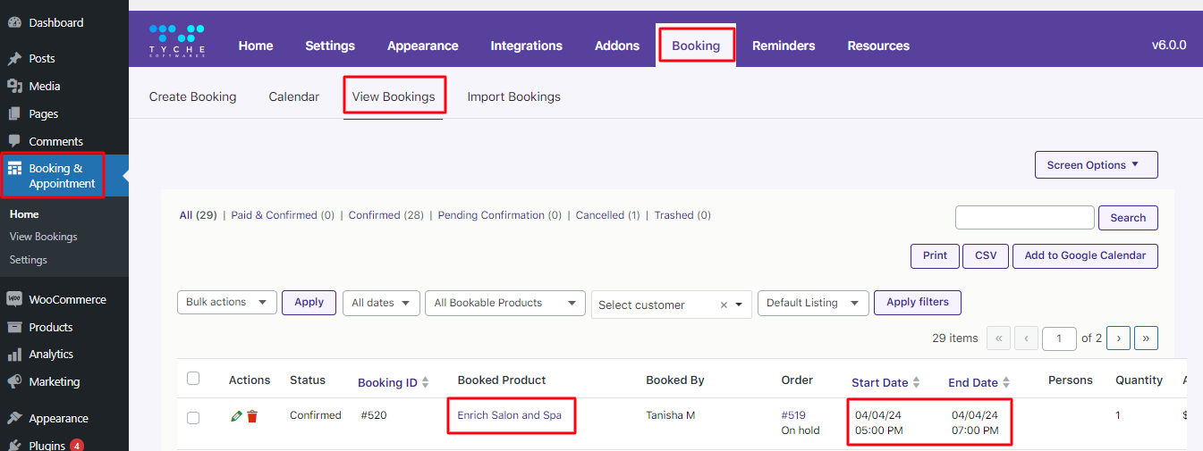Open the Home tab in purple bar
This screenshot has width=1203, height=451.
(x=256, y=46)
